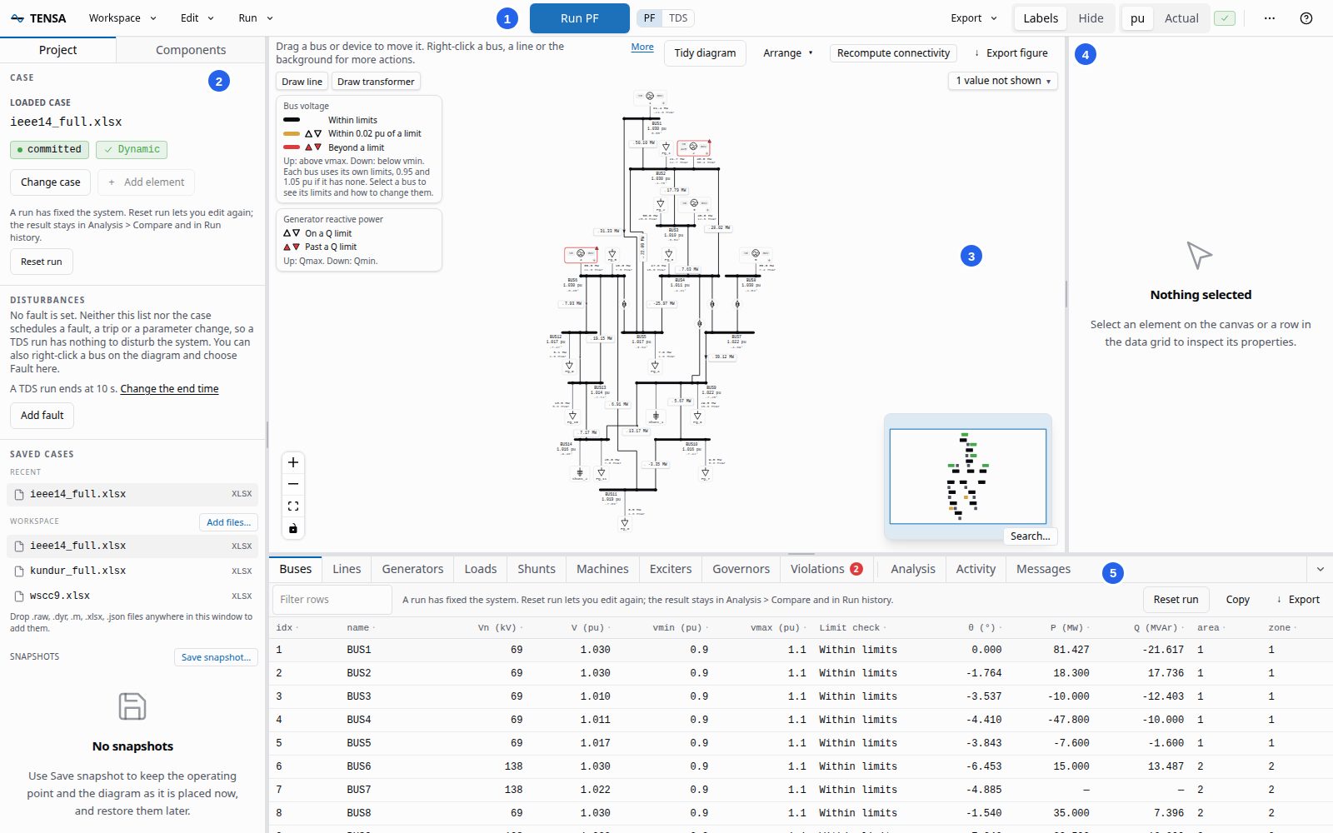1333x833 pixels.
Task: Click the Run PF button
Action: (x=580, y=18)
